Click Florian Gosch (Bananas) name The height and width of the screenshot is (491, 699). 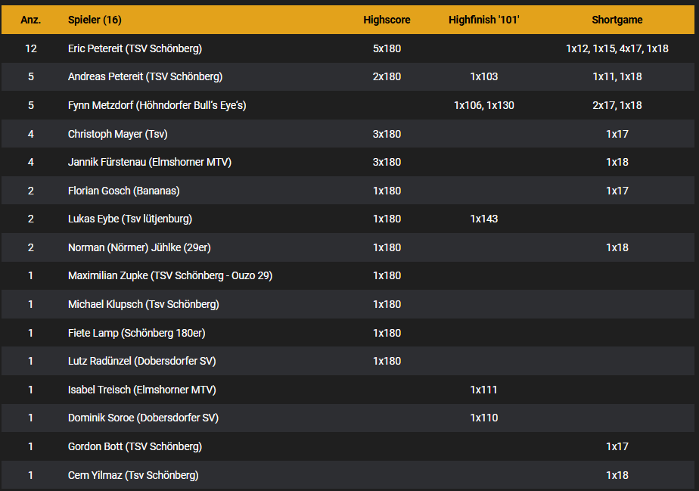123,191
